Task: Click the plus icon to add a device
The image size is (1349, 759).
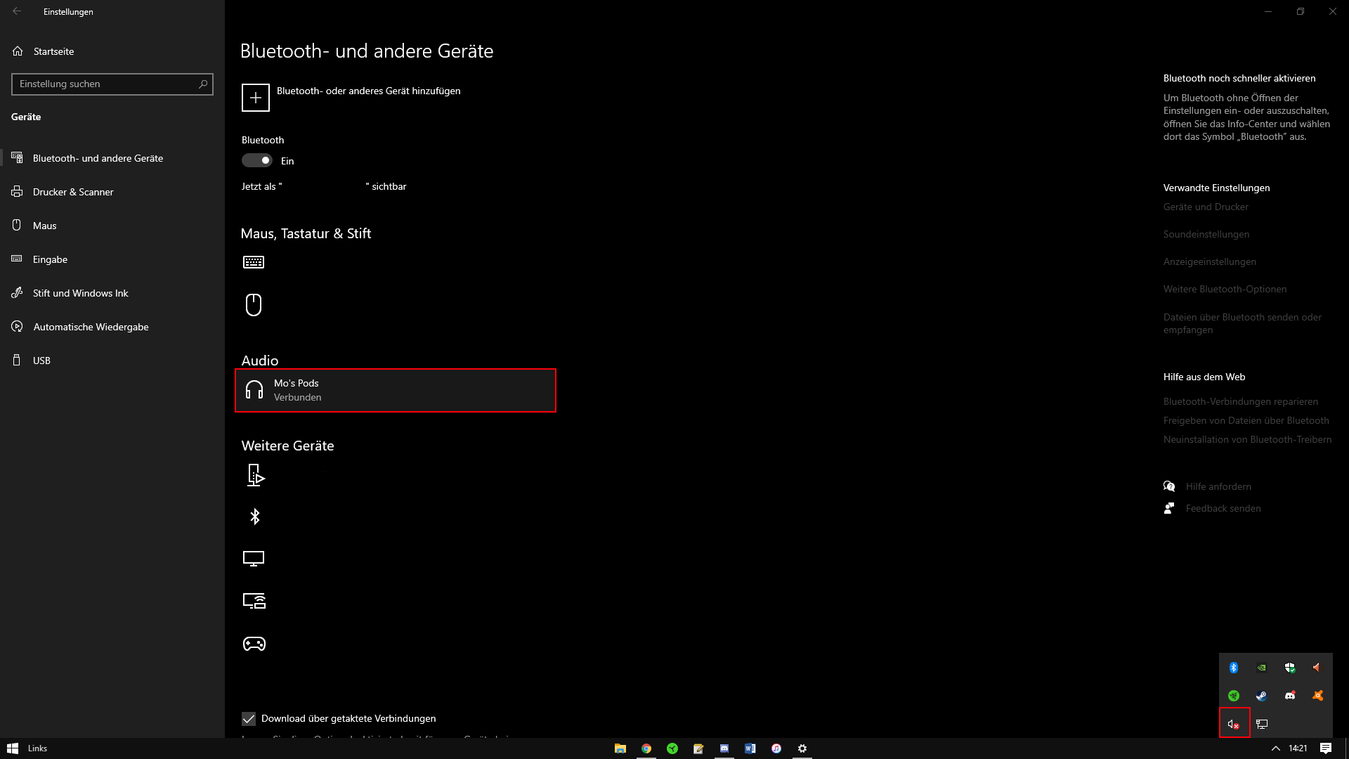Action: coord(256,98)
